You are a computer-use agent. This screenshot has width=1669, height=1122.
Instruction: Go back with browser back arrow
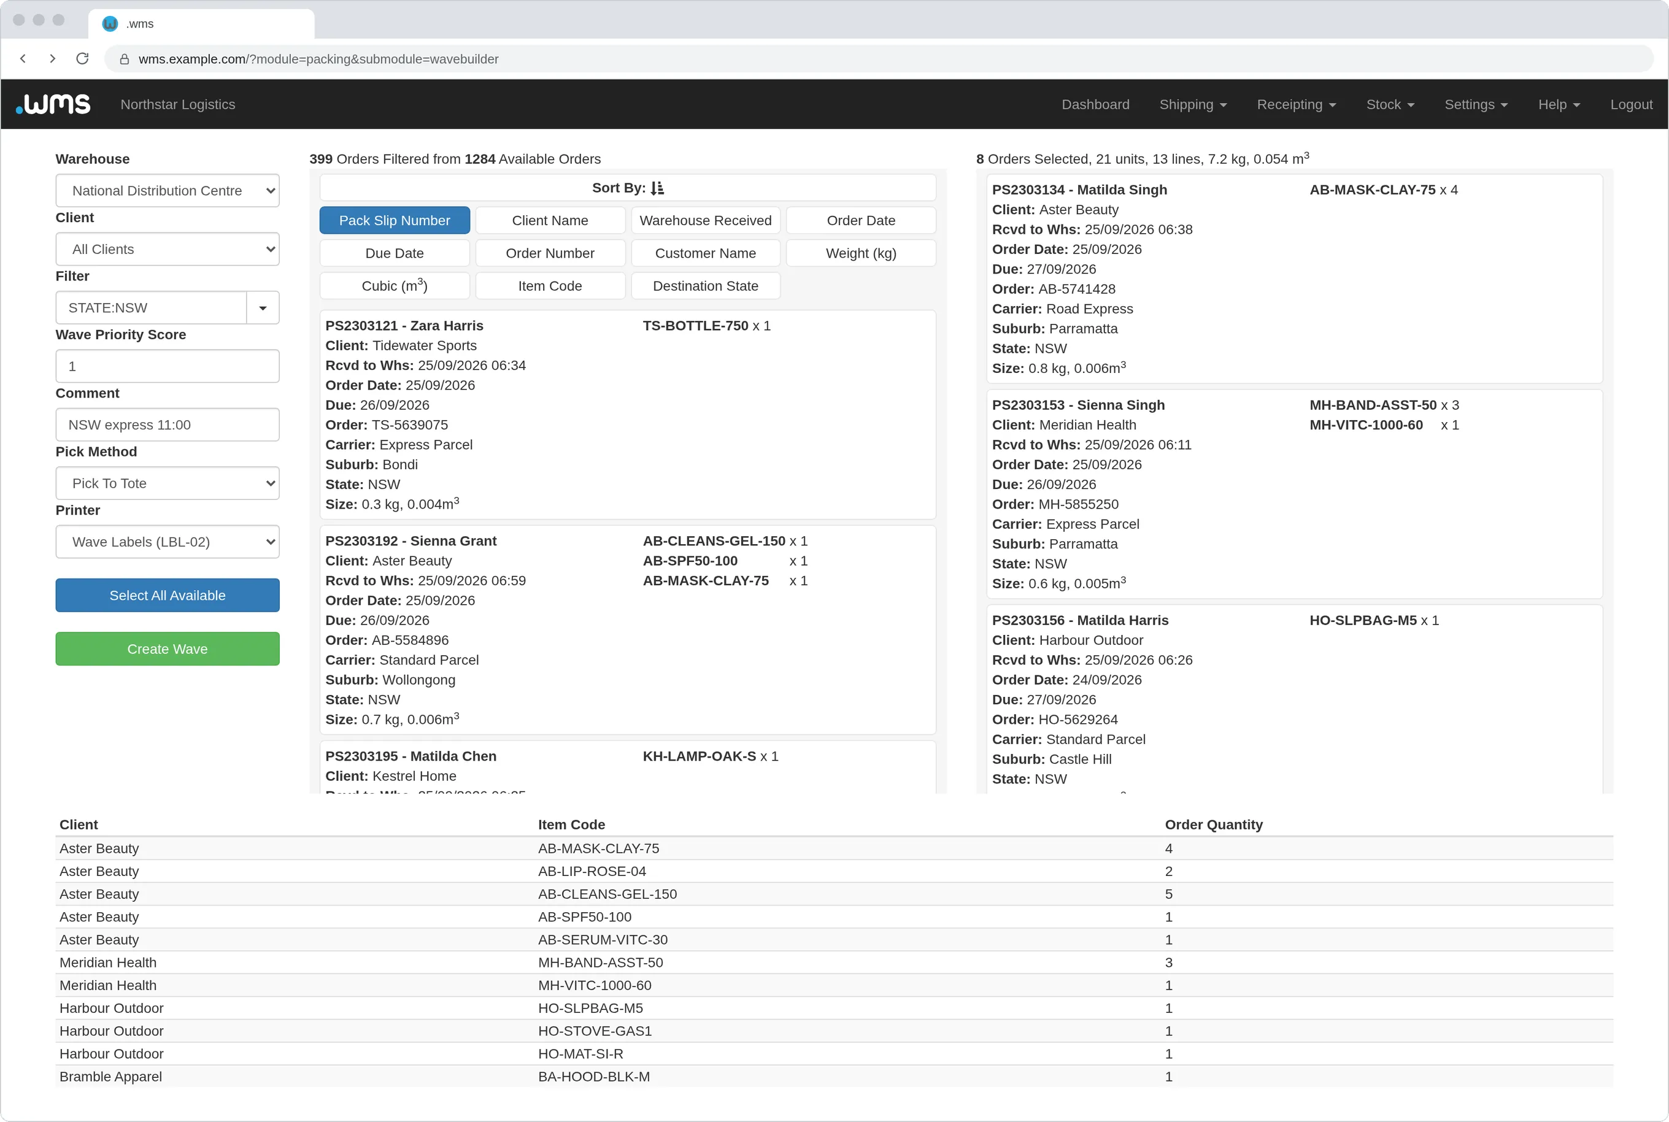pos(23,59)
